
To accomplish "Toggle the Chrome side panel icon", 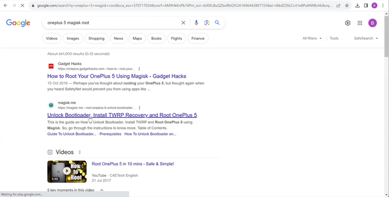I will pyautogui.click(x=366, y=5).
